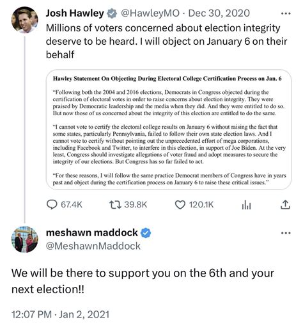Open meshawn maddock's profile picture
The image size is (303, 331).
tap(25, 239)
